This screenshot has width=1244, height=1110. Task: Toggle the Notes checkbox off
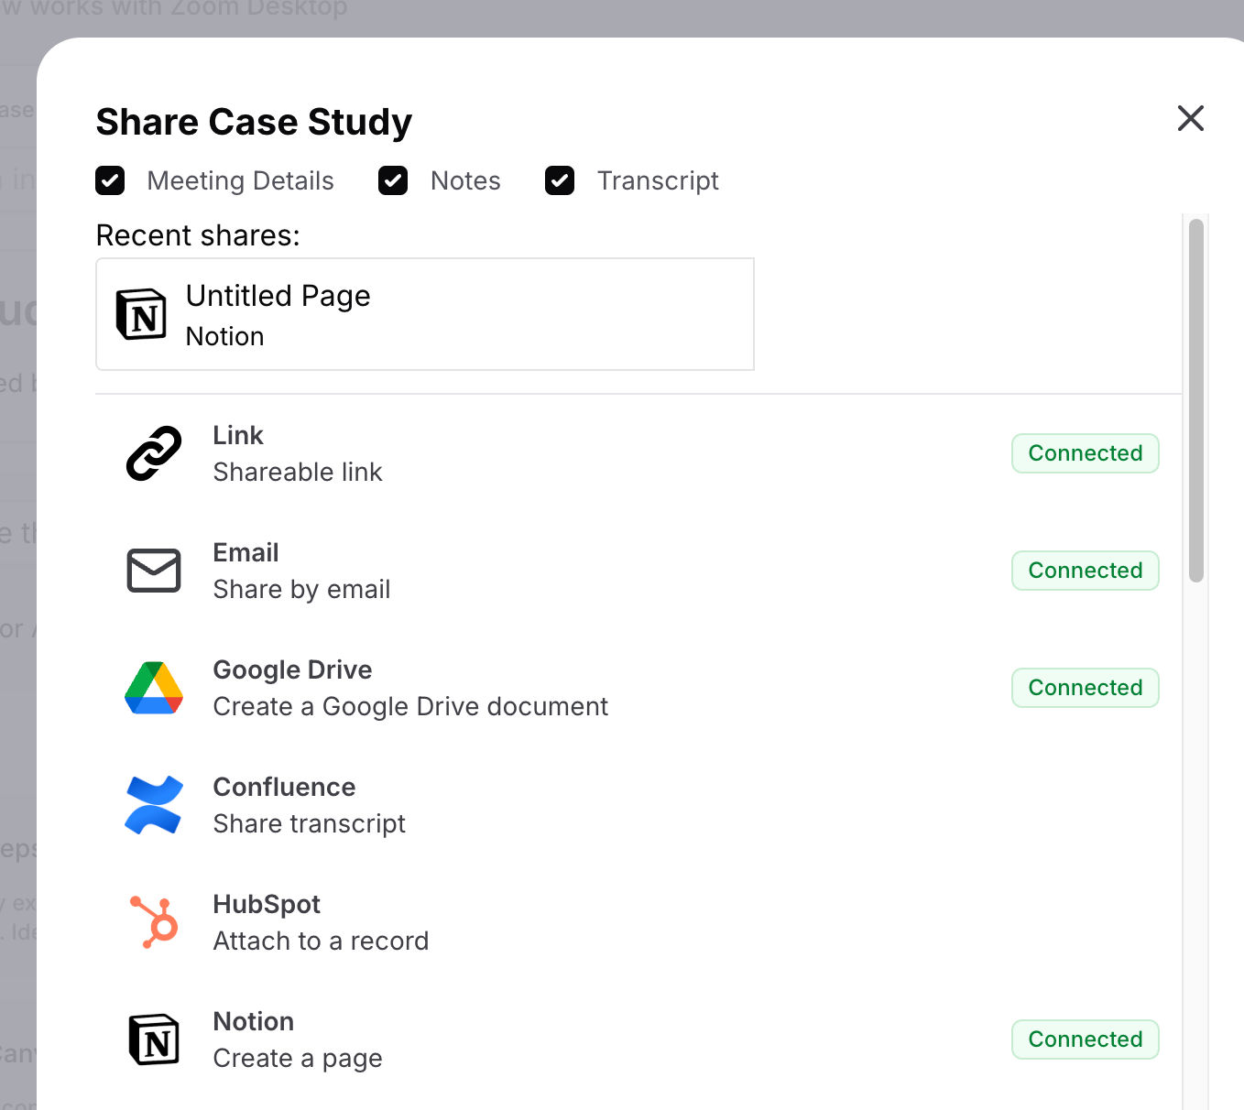pos(392,180)
